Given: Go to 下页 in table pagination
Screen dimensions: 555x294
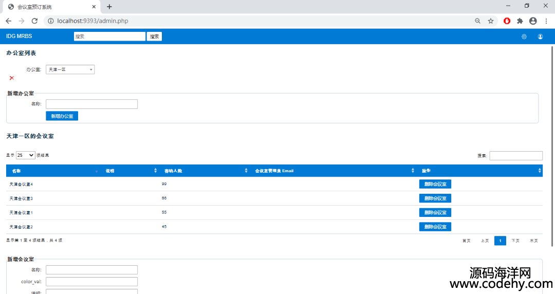Looking at the screenshot, I should (x=515, y=241).
